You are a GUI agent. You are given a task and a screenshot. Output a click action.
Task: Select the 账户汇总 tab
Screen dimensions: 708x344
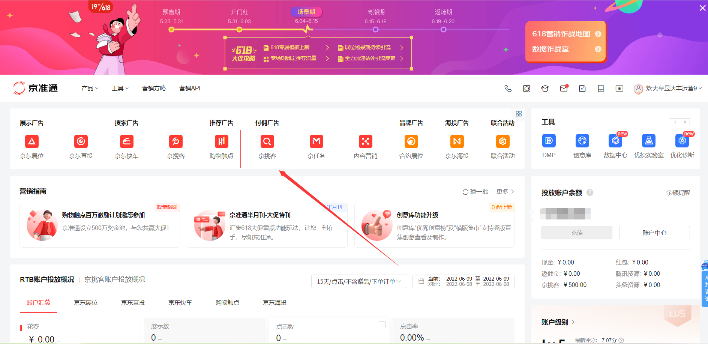(x=38, y=303)
